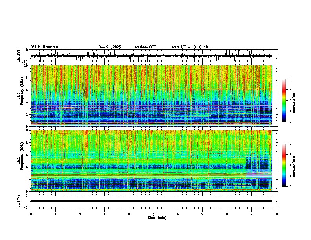Screen dimensions: 311x240
Task: Click the ch.2 color scale bar
Action: coord(284,165)
